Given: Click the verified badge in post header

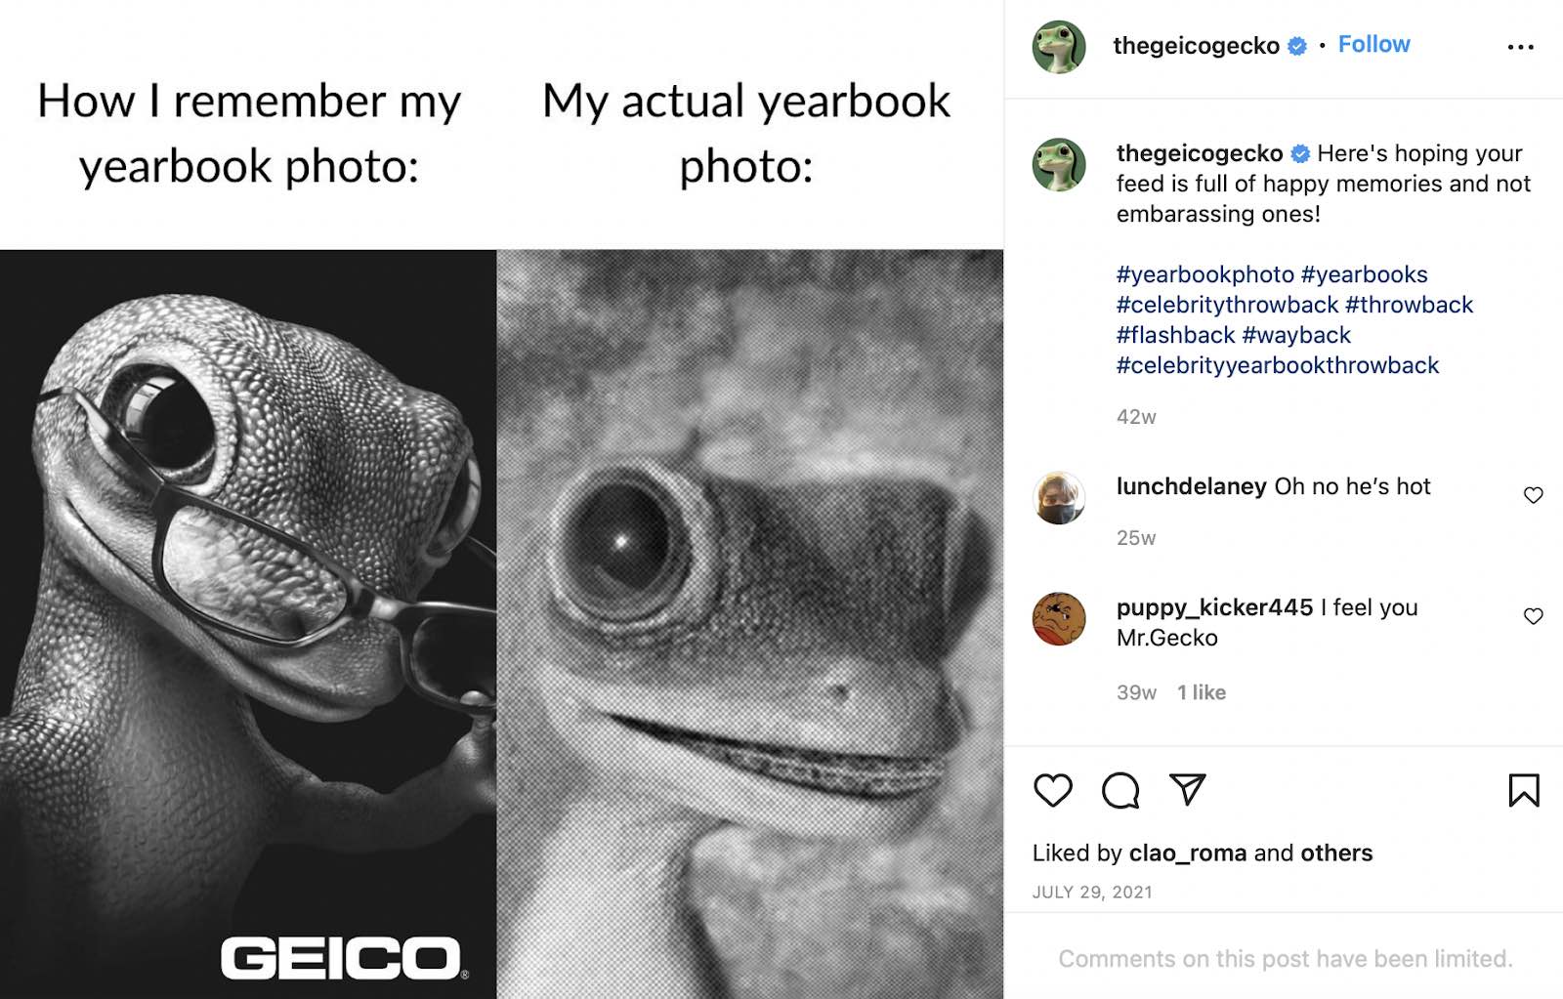Looking at the screenshot, I should coord(1297,46).
